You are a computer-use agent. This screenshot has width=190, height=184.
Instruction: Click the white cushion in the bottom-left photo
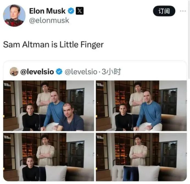(56, 173)
